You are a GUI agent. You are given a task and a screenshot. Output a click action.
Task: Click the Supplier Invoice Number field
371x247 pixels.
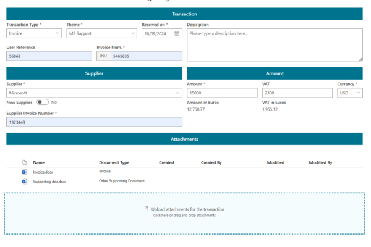[94, 122]
